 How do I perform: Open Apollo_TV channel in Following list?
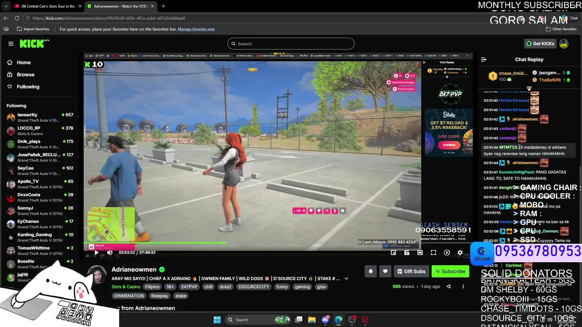(x=40, y=184)
